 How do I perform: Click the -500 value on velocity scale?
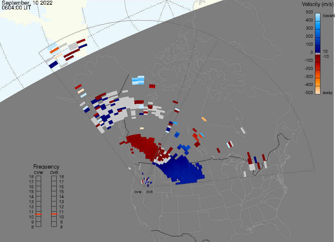(308, 93)
